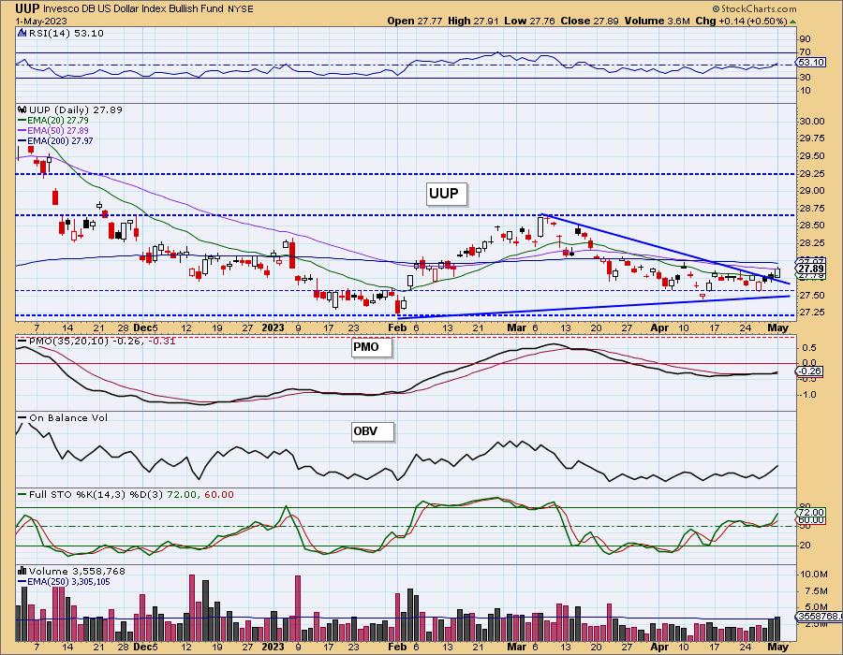The height and width of the screenshot is (655, 843).
Task: Select the blue EMA(250) volume legend line sample
Action: [x=22, y=581]
